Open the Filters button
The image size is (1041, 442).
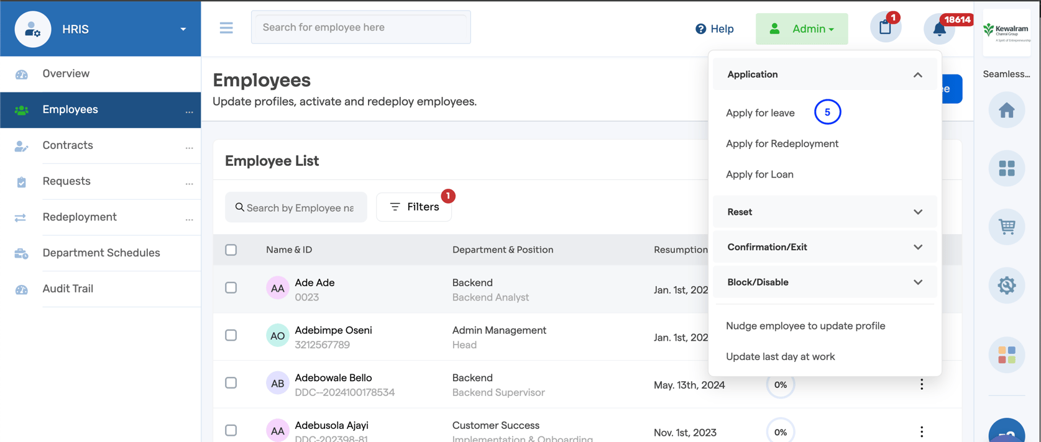(414, 207)
